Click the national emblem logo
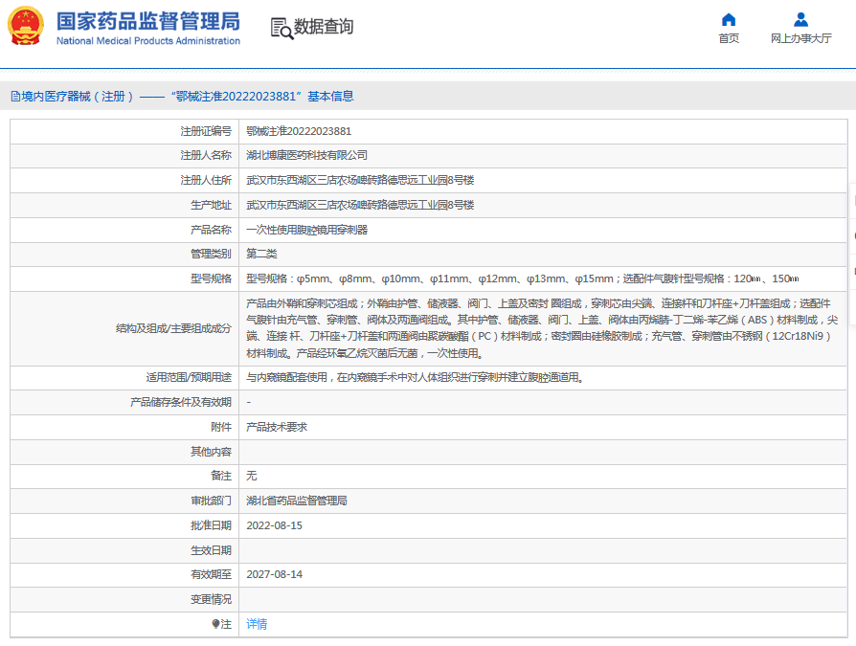The height and width of the screenshot is (646, 856). [25, 26]
